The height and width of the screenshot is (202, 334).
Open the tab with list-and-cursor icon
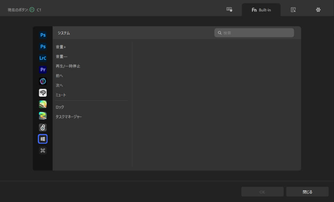[293, 10]
